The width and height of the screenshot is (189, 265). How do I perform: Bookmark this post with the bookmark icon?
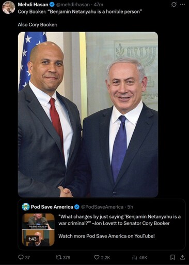(x=172, y=257)
